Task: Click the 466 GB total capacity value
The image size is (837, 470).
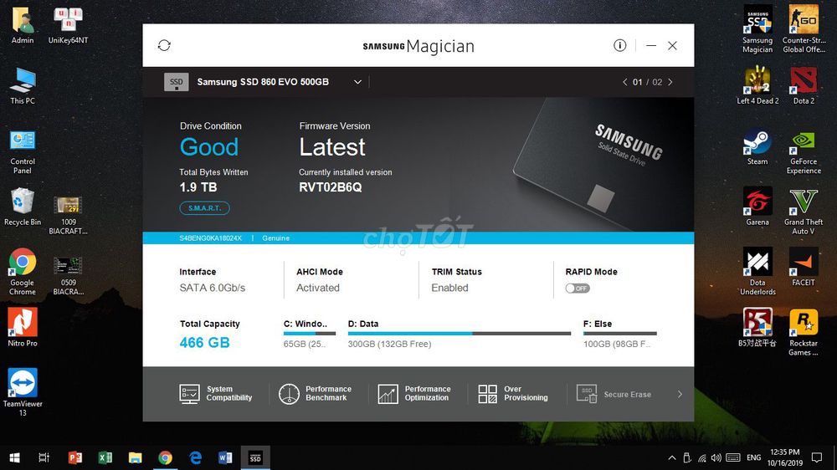Action: pyautogui.click(x=204, y=343)
